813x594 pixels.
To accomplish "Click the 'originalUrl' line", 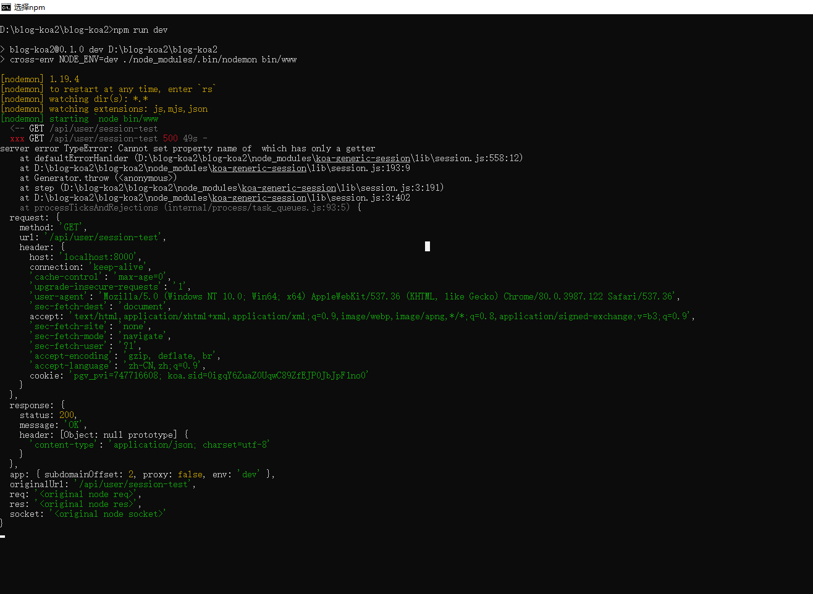I will pyautogui.click(x=103, y=484).
